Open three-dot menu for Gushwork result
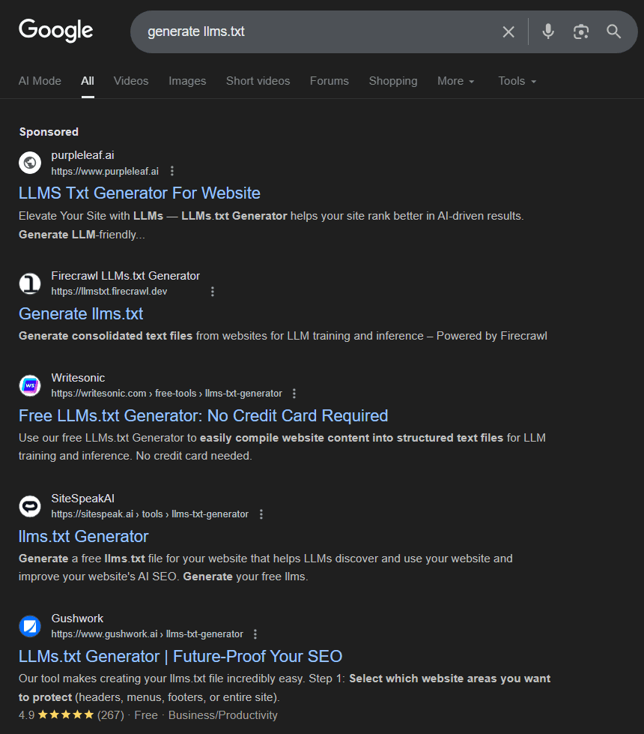 [255, 634]
